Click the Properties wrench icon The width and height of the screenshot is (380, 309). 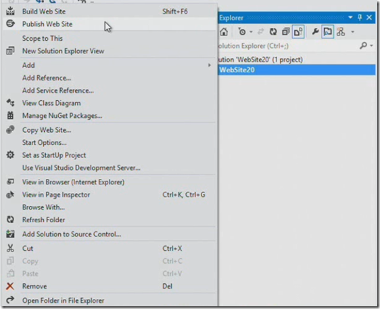pos(315,32)
